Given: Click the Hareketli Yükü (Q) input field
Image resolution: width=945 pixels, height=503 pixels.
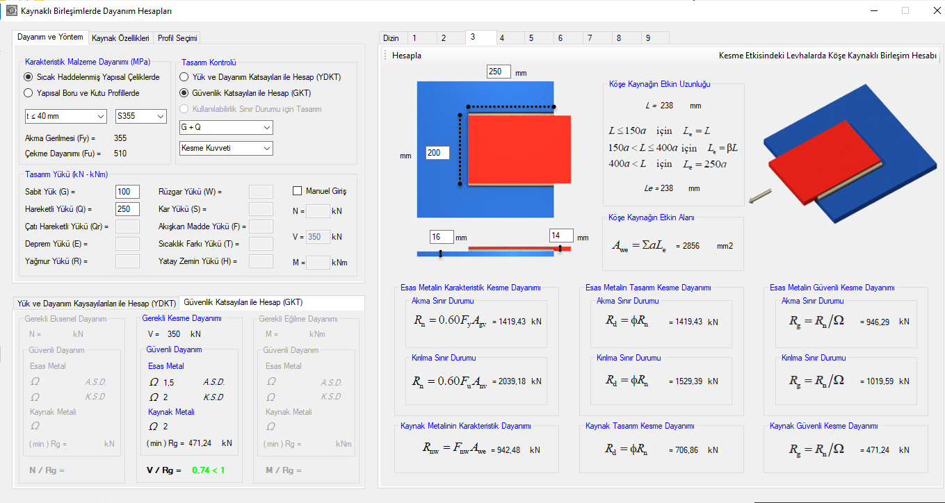Looking at the screenshot, I should [127, 209].
